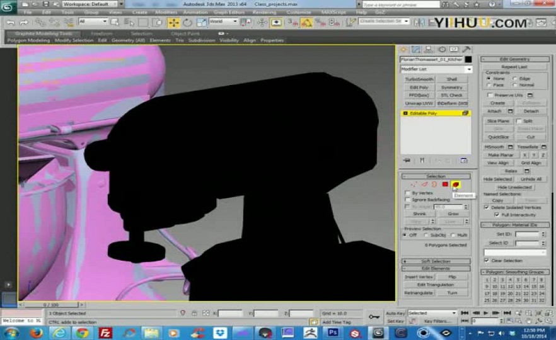Switch to the Object Paint ribbon tab
The width and height of the screenshot is (556, 340).
[185, 33]
